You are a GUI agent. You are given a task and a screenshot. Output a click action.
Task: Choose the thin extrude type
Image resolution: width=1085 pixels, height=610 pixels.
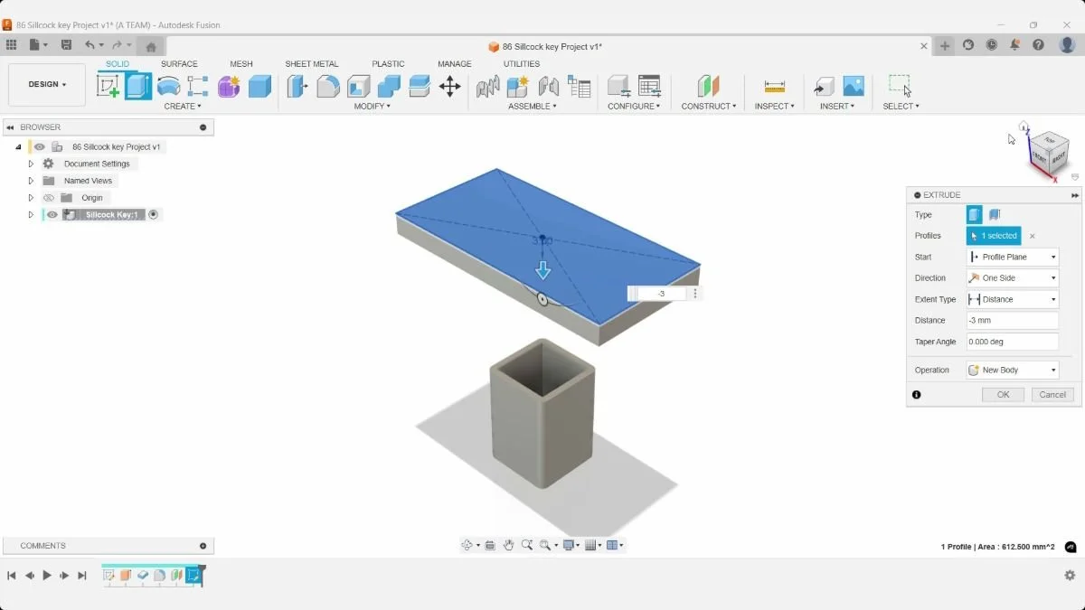[995, 215]
